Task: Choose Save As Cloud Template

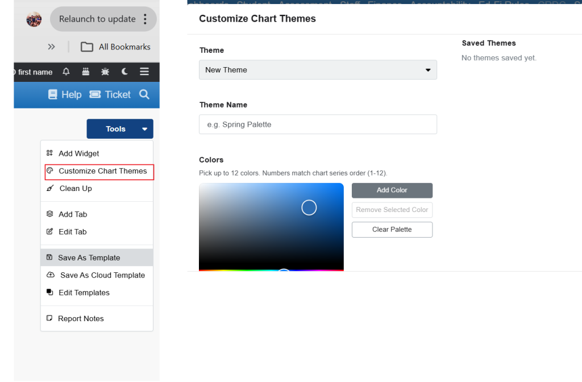Action: [x=102, y=275]
